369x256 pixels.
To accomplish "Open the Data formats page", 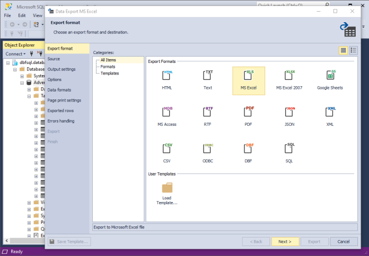I will (67, 90).
